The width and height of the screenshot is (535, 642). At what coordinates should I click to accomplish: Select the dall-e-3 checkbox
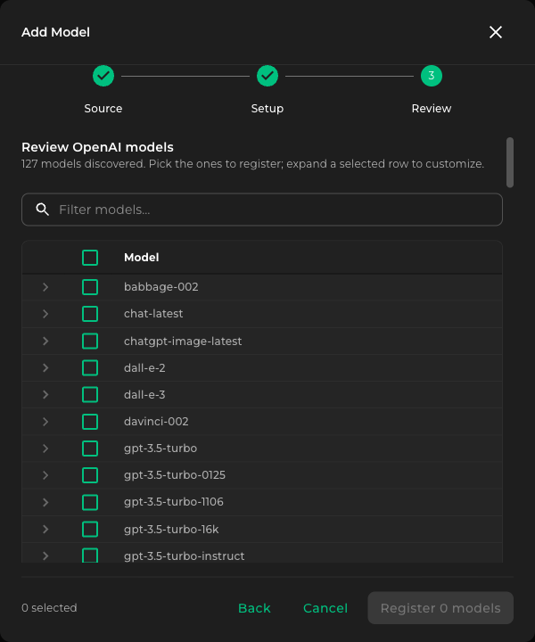(x=90, y=395)
